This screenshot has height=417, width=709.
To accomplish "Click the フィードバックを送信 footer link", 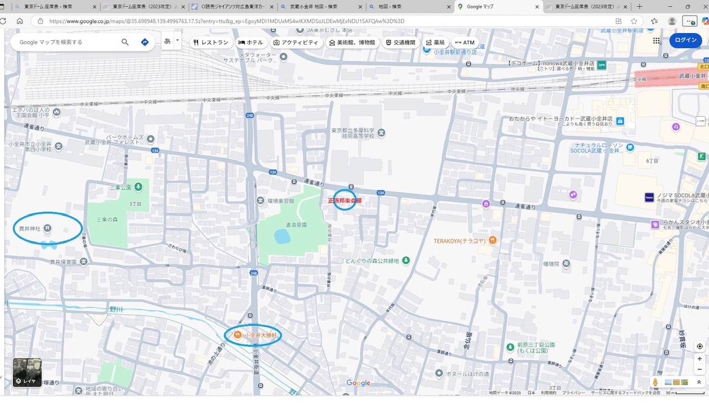I will (x=625, y=393).
